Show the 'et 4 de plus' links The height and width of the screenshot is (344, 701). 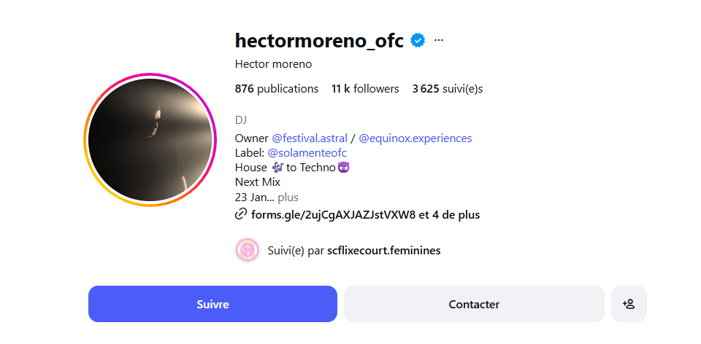449,214
